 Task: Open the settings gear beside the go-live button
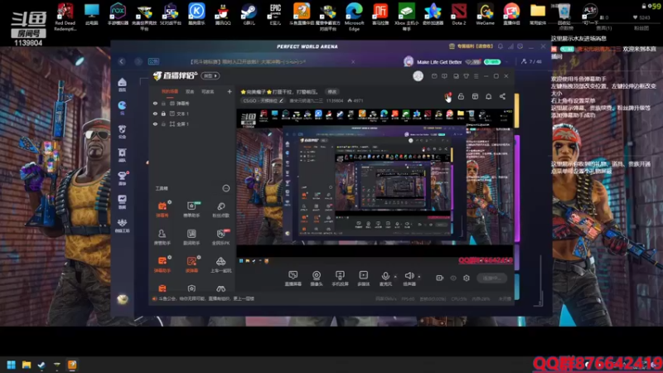[x=467, y=278]
